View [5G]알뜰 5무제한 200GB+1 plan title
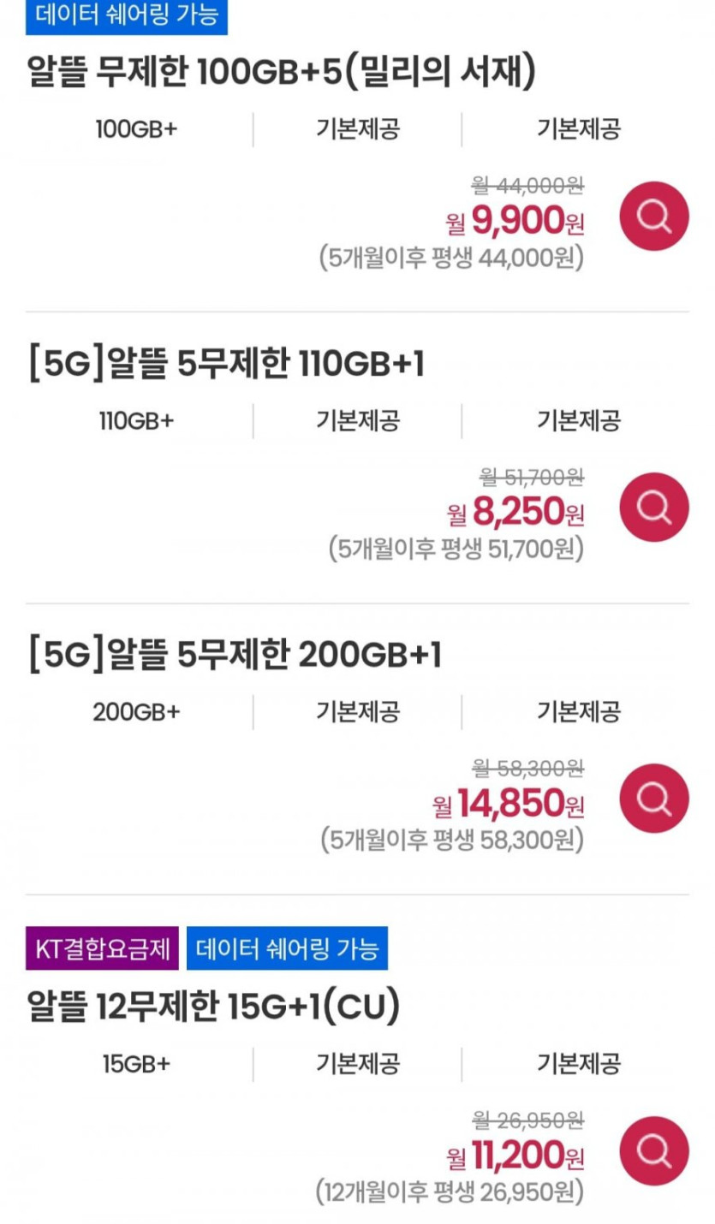 (235, 657)
